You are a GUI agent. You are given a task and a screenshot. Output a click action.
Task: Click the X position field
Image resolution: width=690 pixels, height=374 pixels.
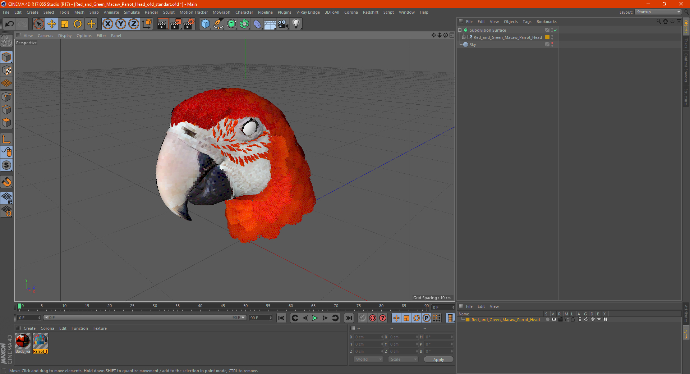tap(369, 337)
